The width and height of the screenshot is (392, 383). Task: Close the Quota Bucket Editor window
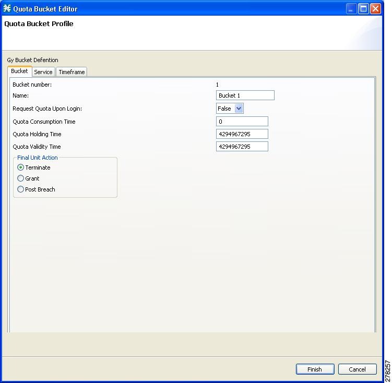(375, 9)
